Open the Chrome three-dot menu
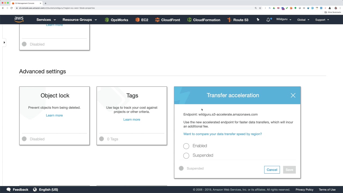 [x=340, y=8]
